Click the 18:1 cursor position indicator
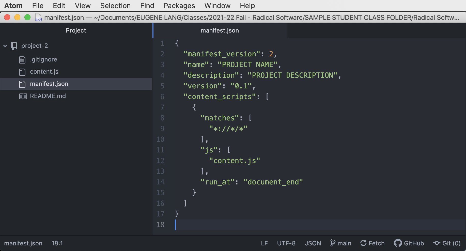 pos(57,243)
